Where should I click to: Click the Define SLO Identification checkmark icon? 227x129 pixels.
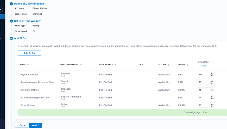pos(11,4)
